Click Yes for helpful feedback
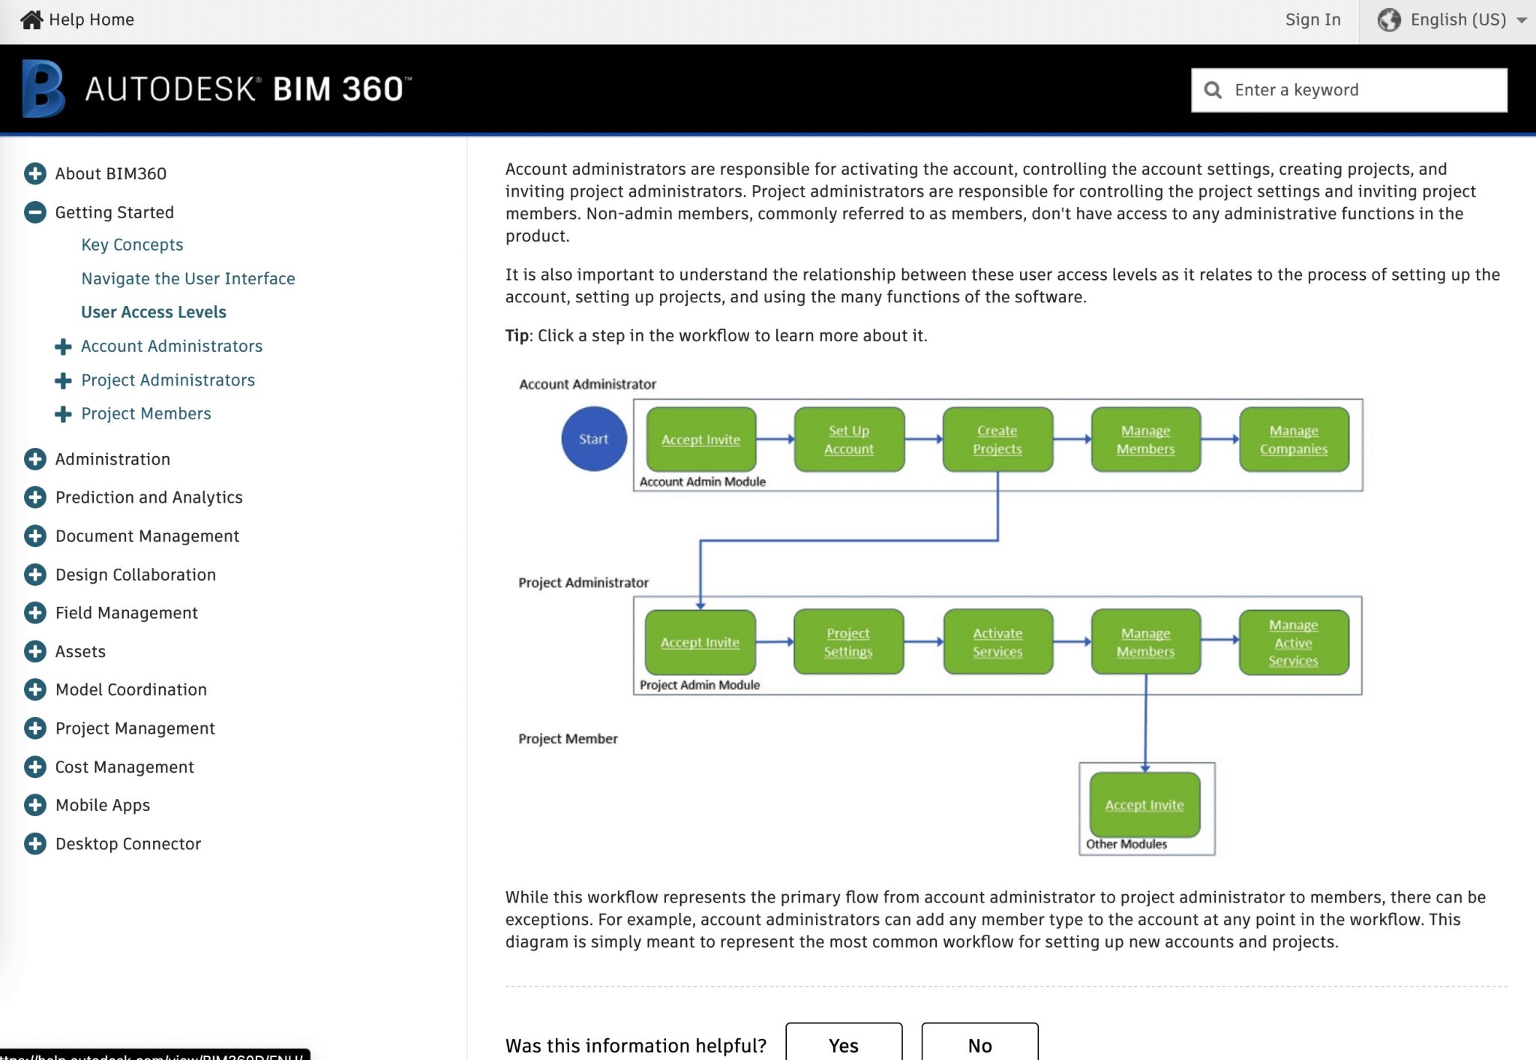Viewport: 1536px width, 1060px height. point(844,1043)
